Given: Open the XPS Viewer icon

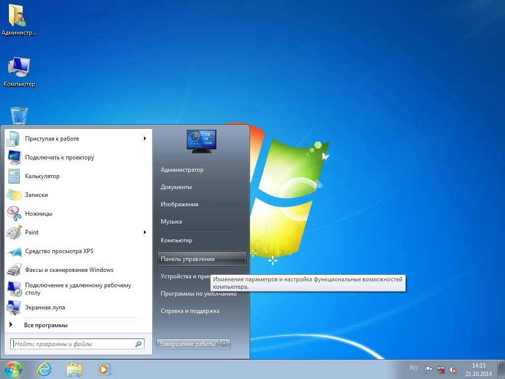Looking at the screenshot, I should pyautogui.click(x=14, y=251).
